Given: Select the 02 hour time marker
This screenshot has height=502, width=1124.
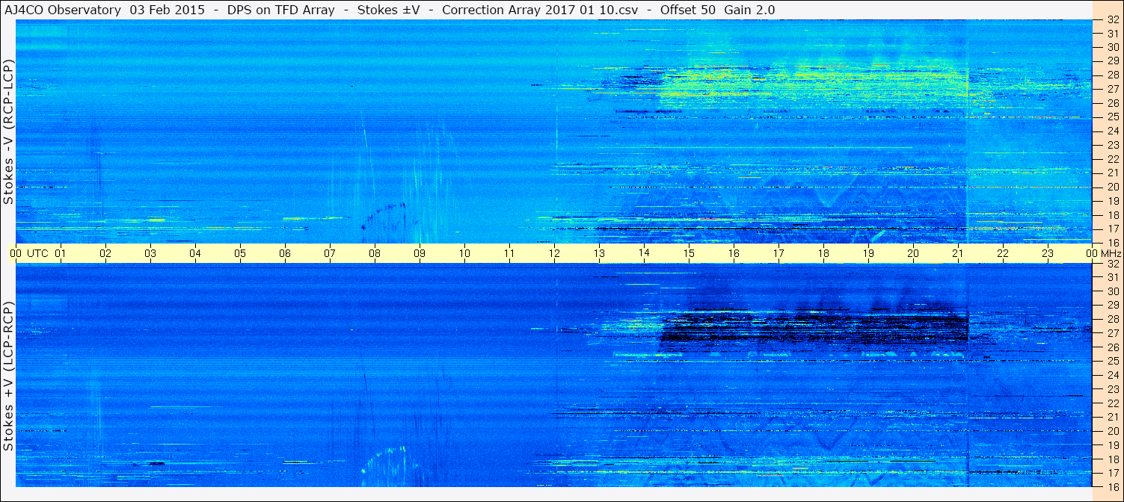Looking at the screenshot, I should [105, 253].
